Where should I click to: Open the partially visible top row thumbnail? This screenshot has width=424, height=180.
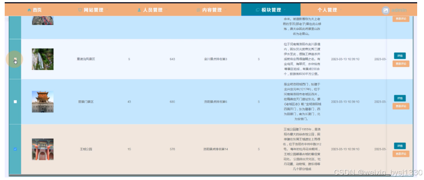pos(43,20)
